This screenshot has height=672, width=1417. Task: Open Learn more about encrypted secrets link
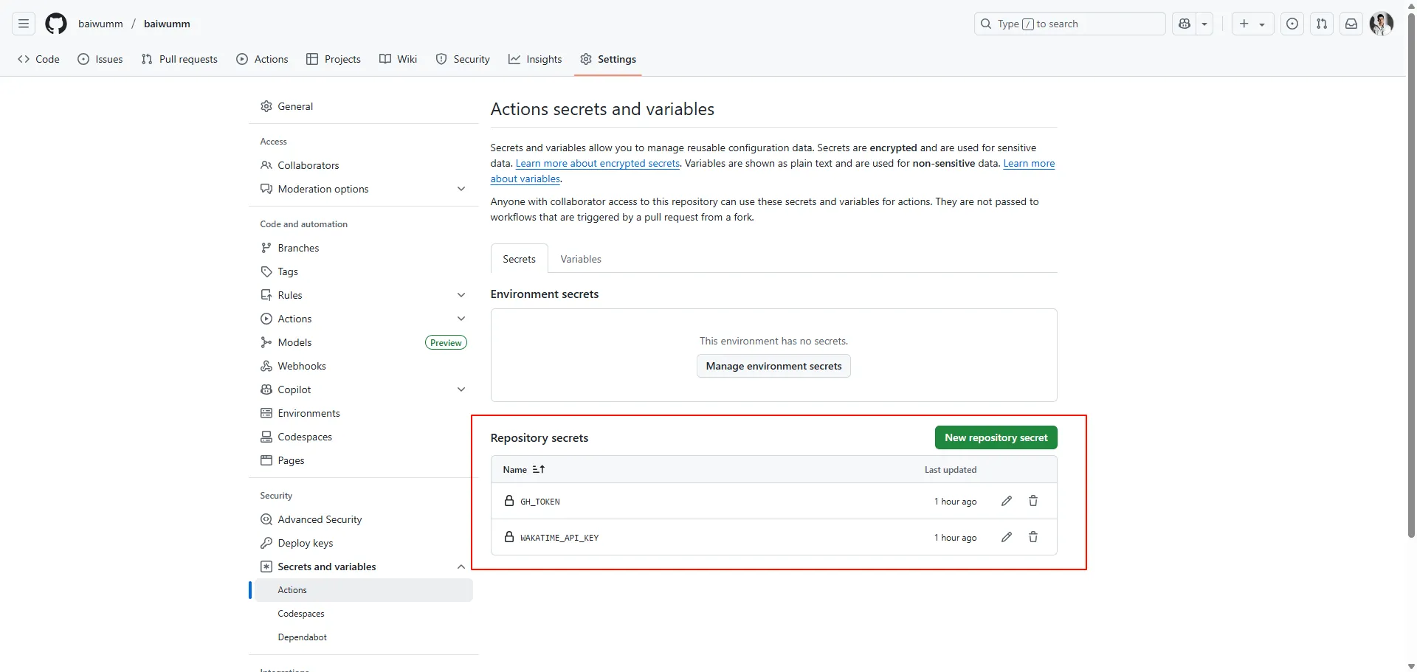(x=597, y=164)
